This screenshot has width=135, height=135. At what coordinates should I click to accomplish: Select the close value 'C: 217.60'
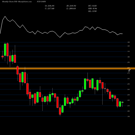(50, 9)
